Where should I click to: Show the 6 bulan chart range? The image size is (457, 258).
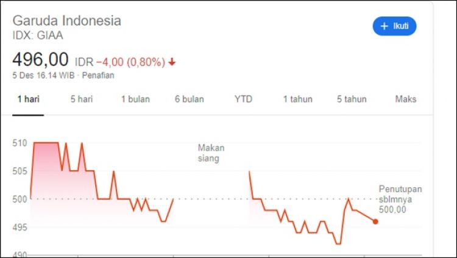point(189,99)
